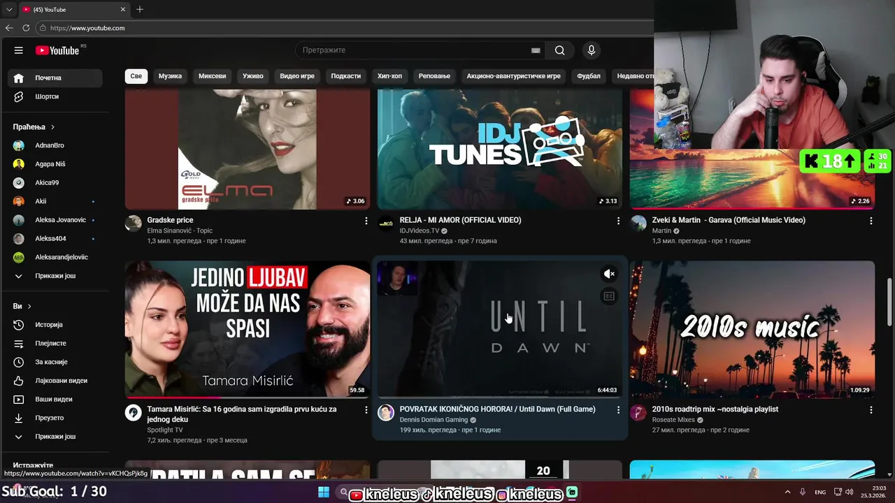Open the 2010s music thumbnail

point(752,329)
